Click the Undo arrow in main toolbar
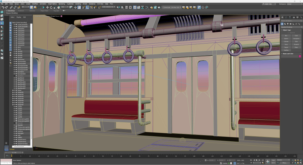This screenshot has width=303, height=165. coord(3,7)
